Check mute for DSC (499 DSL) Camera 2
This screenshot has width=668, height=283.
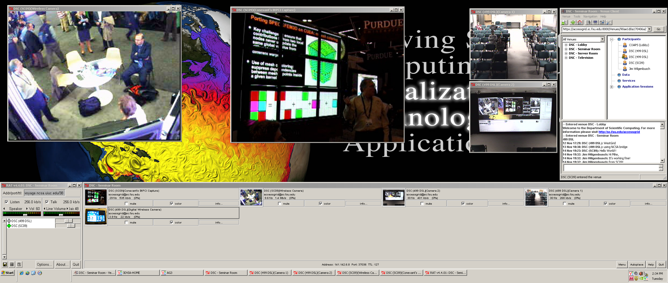[x=422, y=204]
